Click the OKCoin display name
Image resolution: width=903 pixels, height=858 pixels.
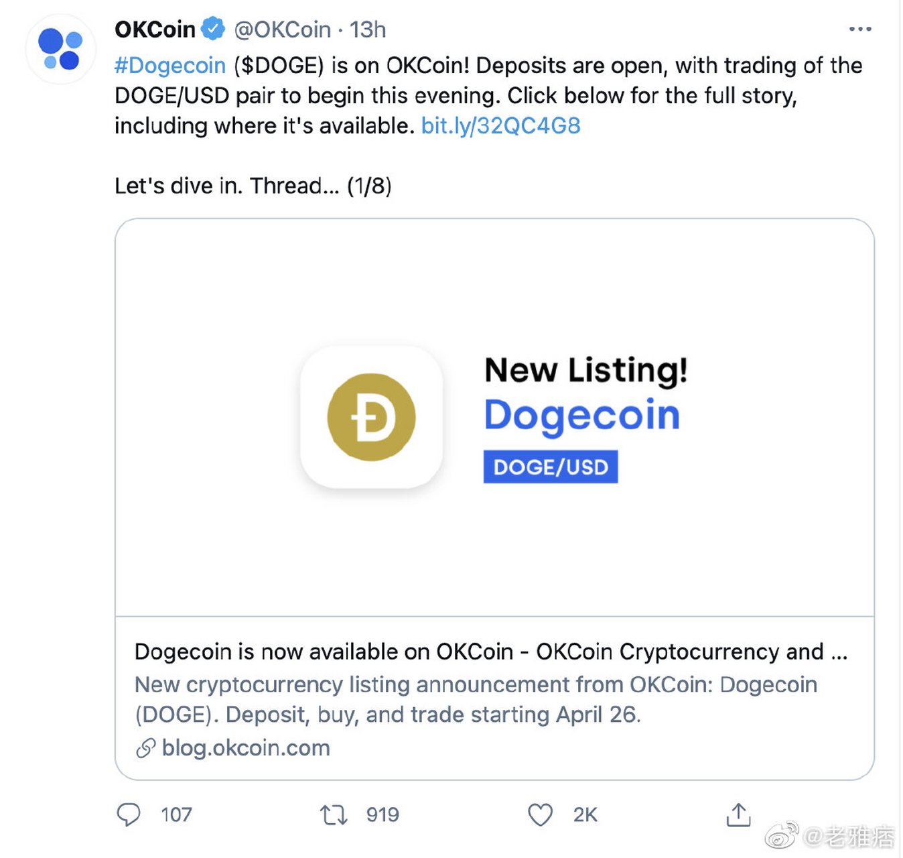(155, 29)
